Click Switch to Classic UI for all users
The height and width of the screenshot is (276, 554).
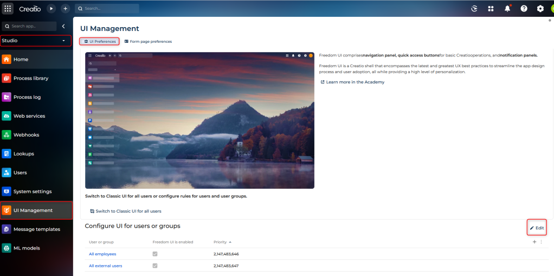point(125,211)
